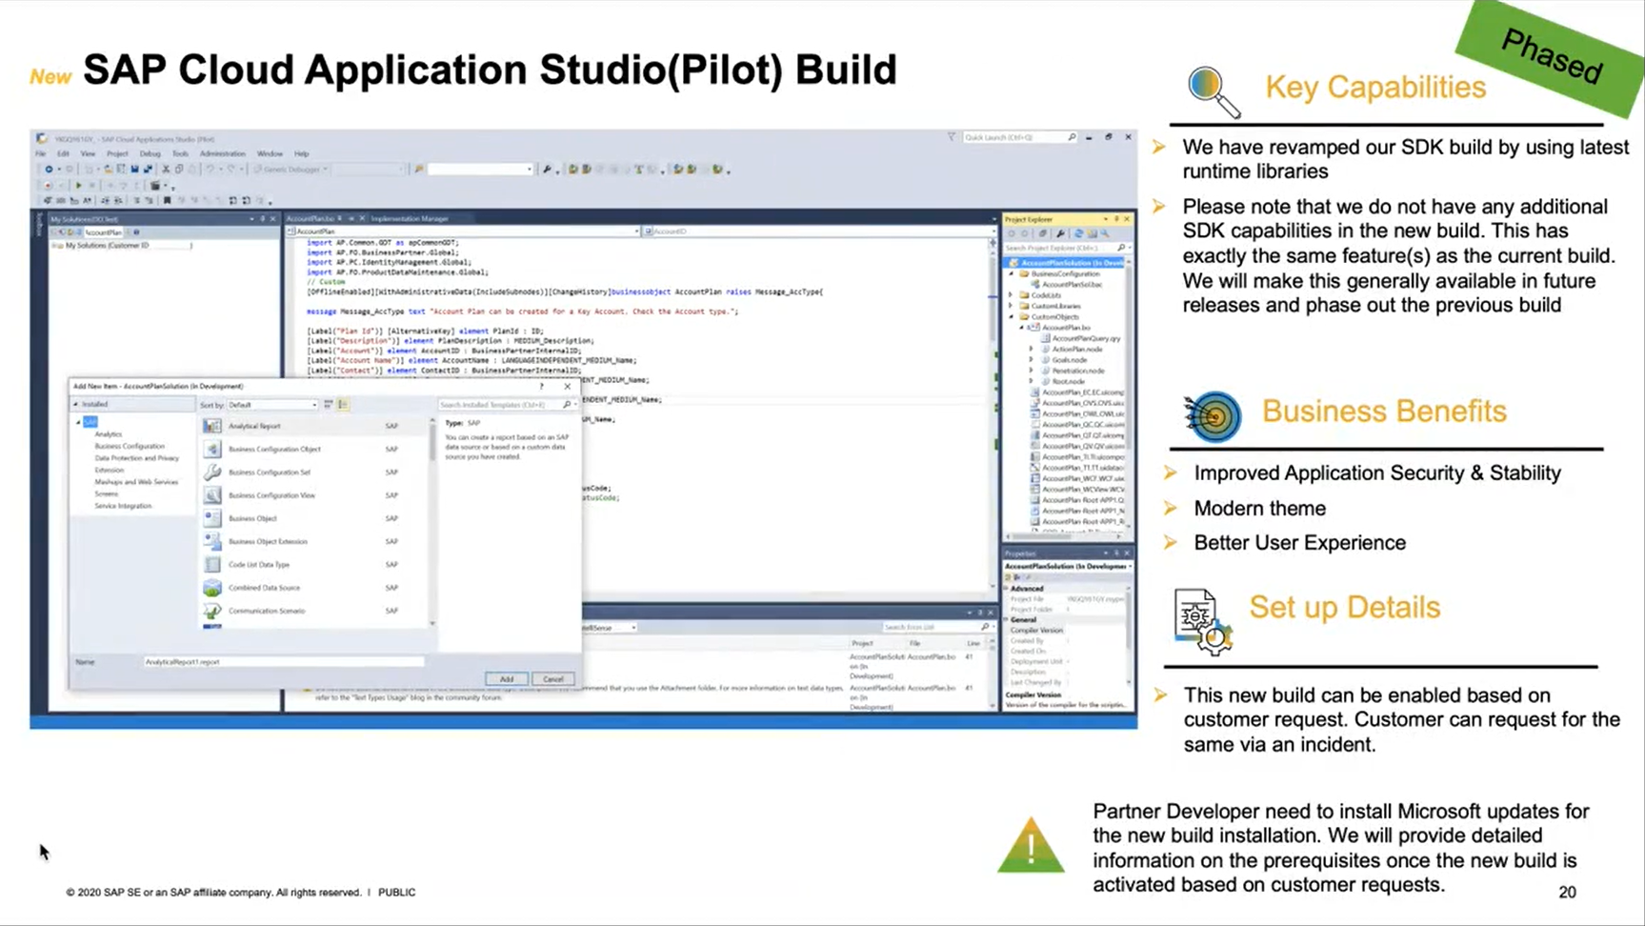Click the Cut scissors toolbar icon

(x=166, y=170)
